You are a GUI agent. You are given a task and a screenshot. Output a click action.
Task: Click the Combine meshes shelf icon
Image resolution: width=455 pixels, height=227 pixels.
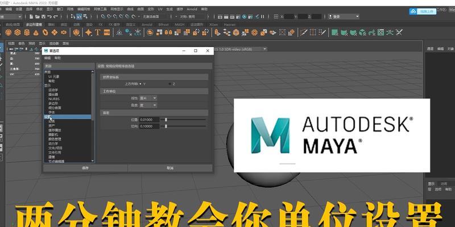tap(150, 32)
